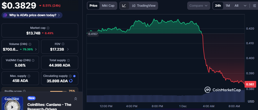Open "Why is ADA's price down today?"
This screenshot has width=258, height=110.
click(32, 15)
